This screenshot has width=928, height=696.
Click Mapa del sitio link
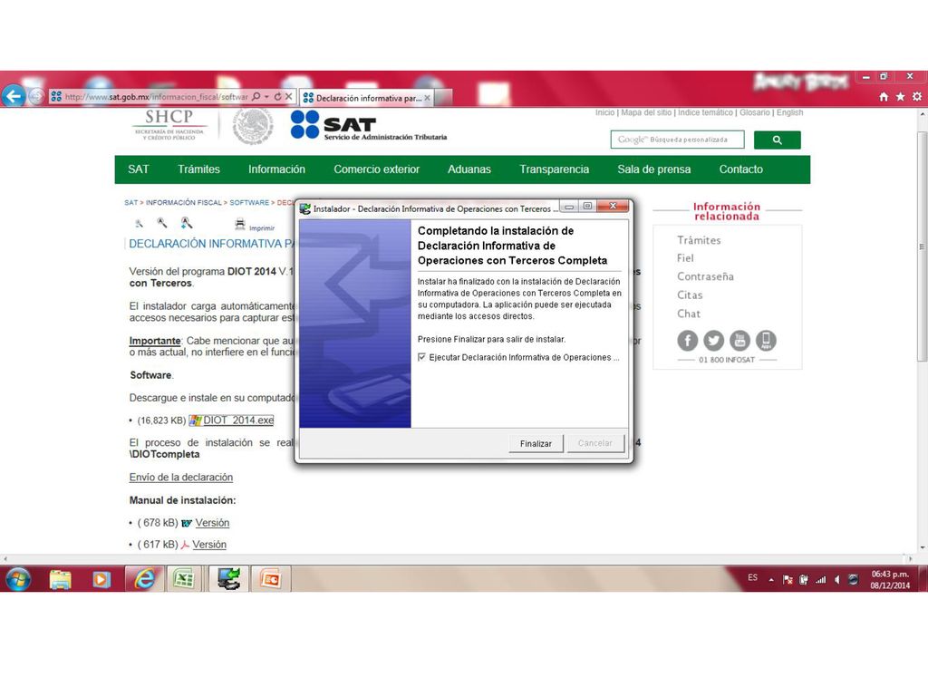click(646, 112)
